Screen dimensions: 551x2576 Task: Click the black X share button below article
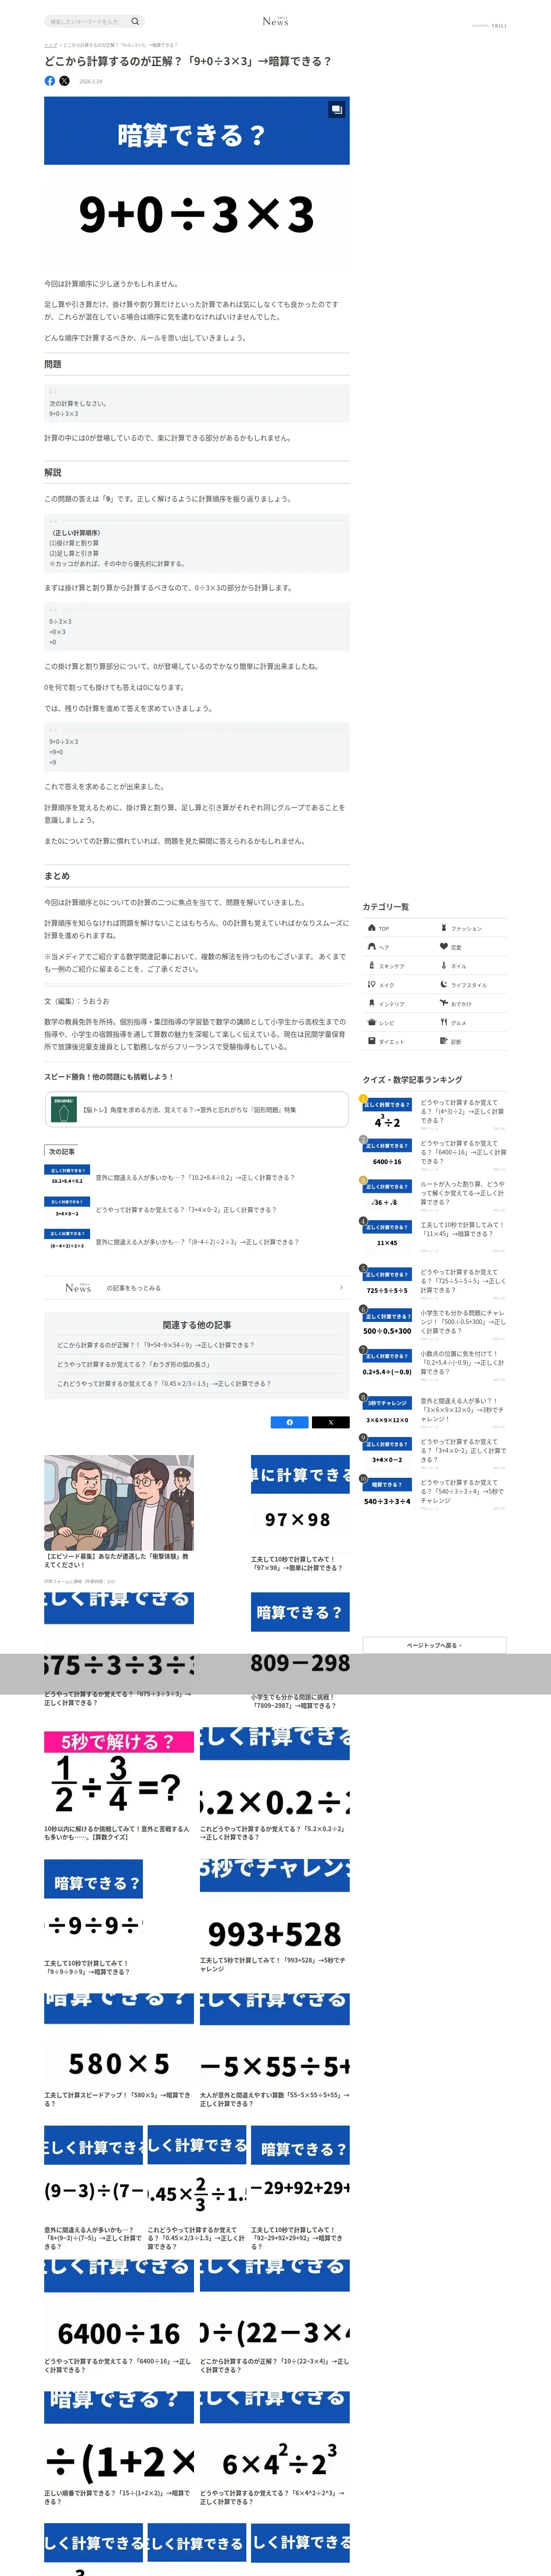[x=331, y=1422]
